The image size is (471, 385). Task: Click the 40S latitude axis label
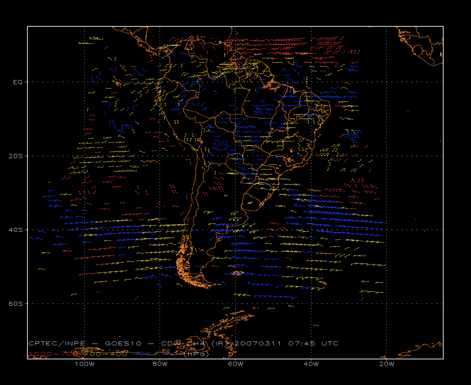[x=16, y=230]
